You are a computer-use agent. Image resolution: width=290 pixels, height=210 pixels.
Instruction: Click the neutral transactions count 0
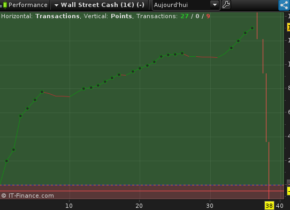pyautogui.click(x=197, y=16)
